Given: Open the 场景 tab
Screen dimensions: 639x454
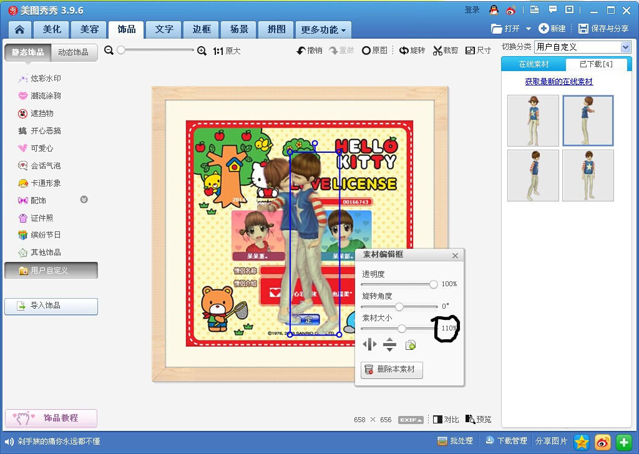Looking at the screenshot, I should click(239, 29).
